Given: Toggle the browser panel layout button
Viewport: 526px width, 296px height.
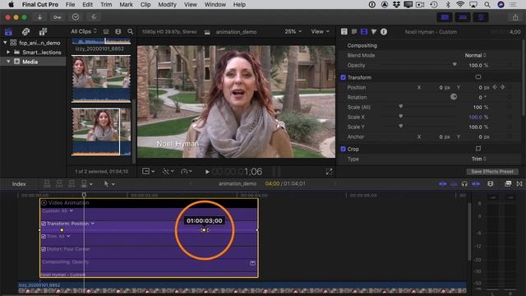Looking at the screenshot, I should coord(445,17).
